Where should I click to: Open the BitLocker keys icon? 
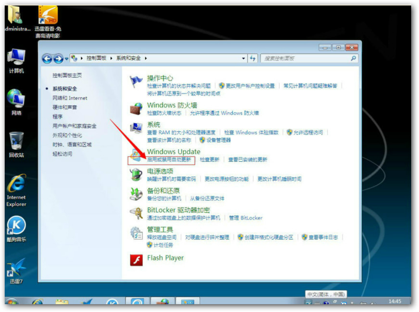pyautogui.click(x=136, y=213)
